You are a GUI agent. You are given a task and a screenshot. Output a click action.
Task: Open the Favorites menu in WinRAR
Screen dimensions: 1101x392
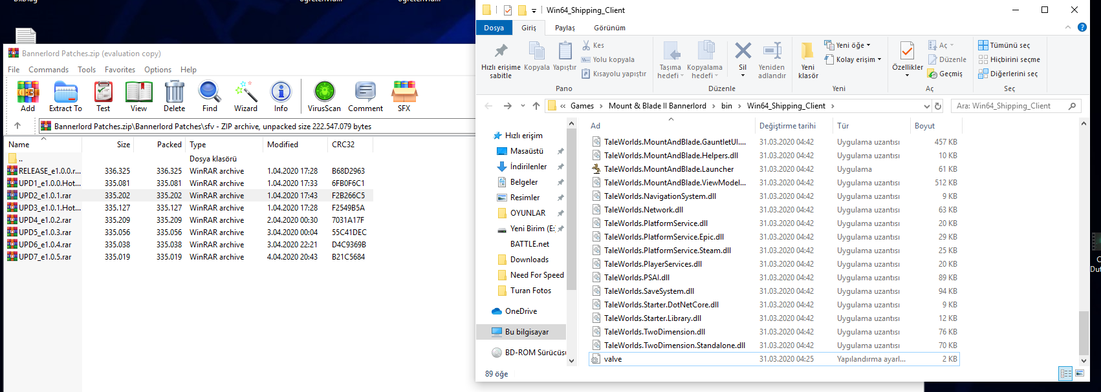(120, 70)
